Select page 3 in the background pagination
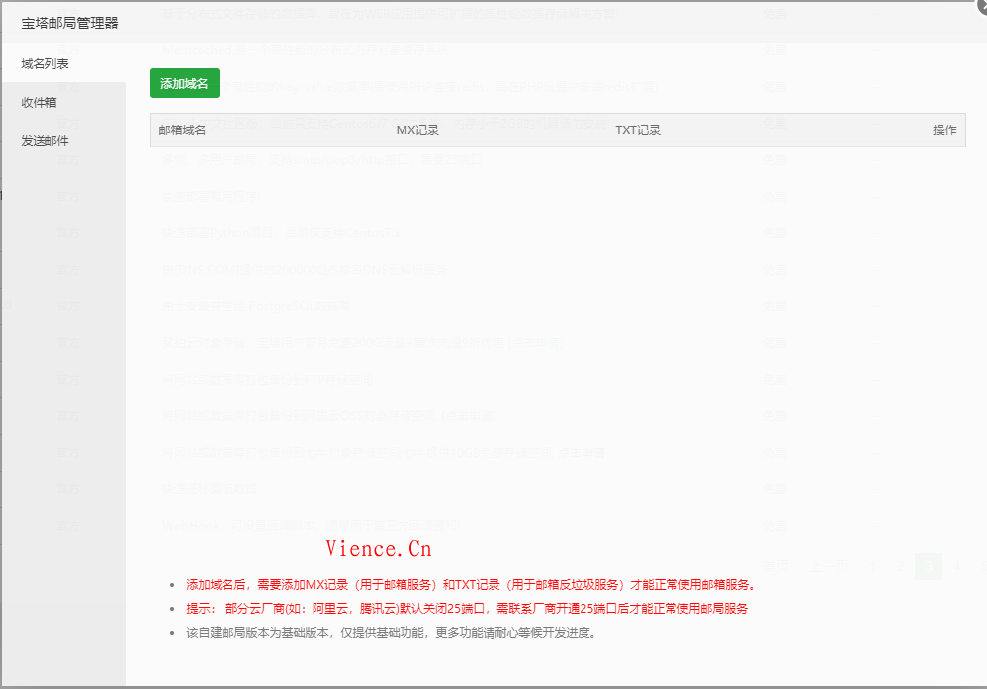 coord(929,565)
